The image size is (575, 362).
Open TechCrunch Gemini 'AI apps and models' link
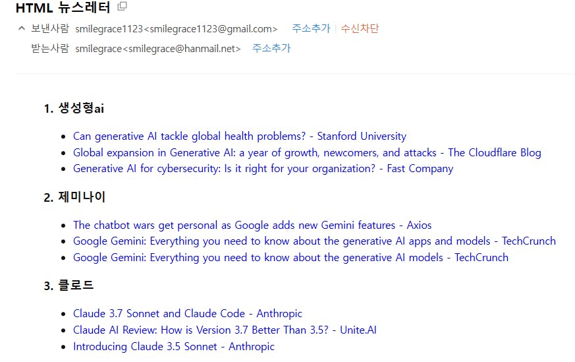(314, 241)
